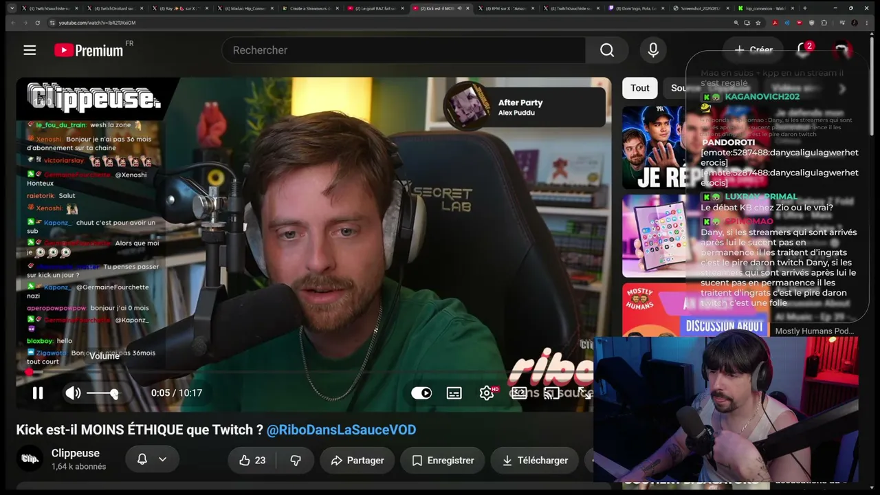The width and height of the screenshot is (880, 495).
Task: Switch to the Madao Hip_Conn browser tab
Action: (245, 8)
